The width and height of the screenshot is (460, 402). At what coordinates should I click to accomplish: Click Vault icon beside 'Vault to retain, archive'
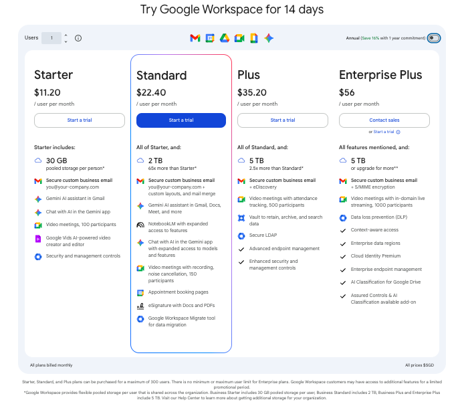pyautogui.click(x=241, y=218)
